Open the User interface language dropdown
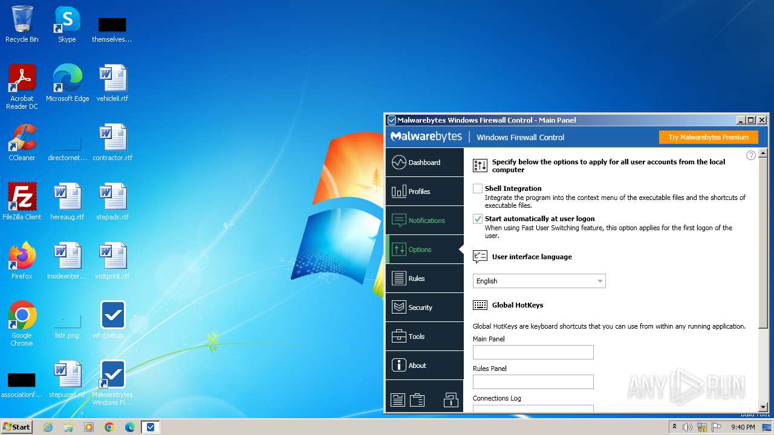The height and width of the screenshot is (435, 774). tap(539, 281)
